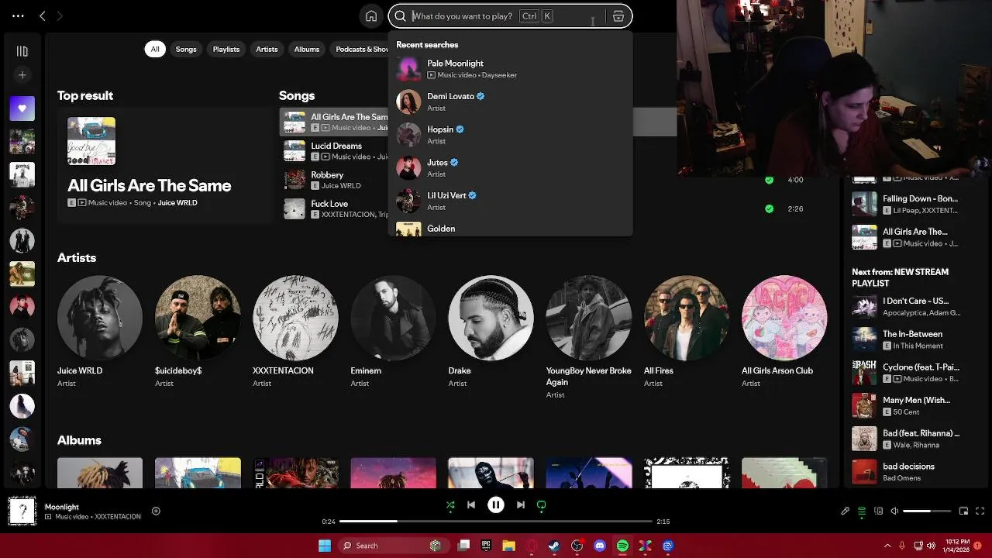The height and width of the screenshot is (558, 992).
Task: Skip to next track
Action: pyautogui.click(x=521, y=505)
